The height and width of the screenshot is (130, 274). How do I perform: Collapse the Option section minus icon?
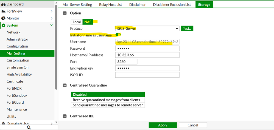65,13
